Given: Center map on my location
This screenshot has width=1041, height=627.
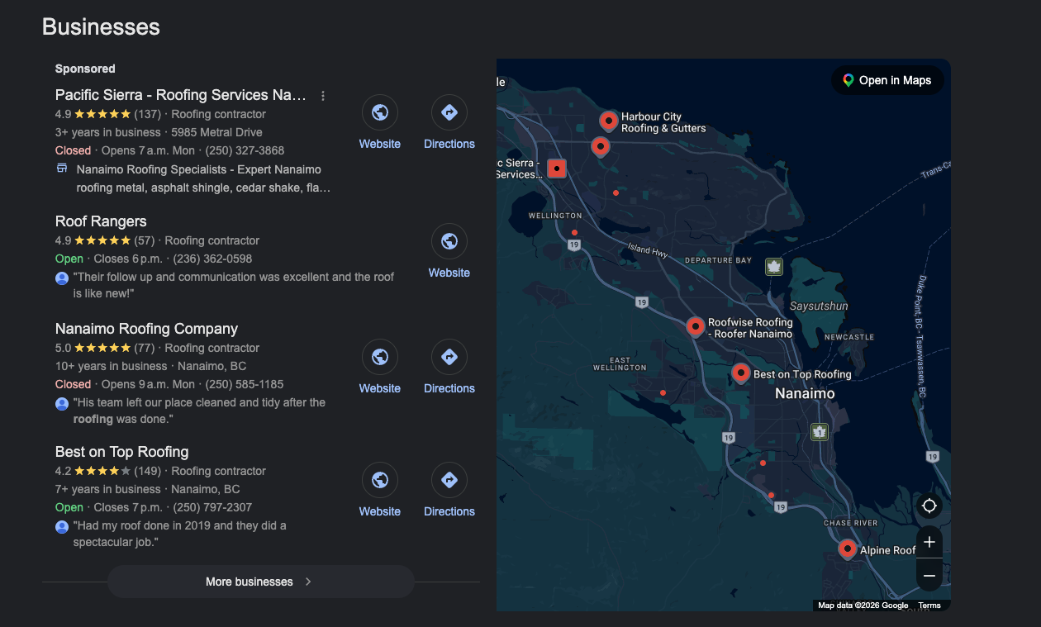Looking at the screenshot, I should pyautogui.click(x=929, y=506).
